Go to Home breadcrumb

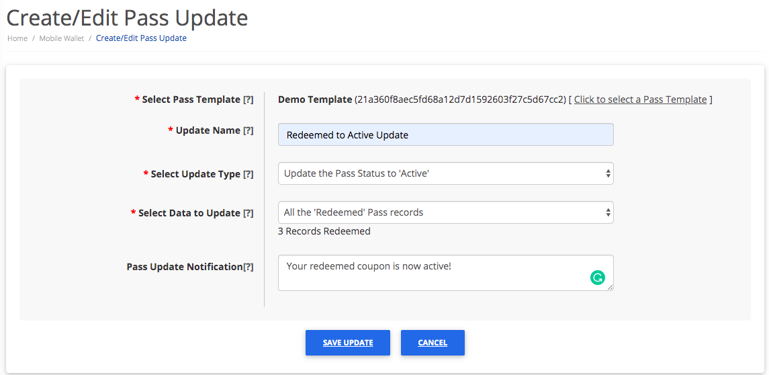(x=17, y=38)
